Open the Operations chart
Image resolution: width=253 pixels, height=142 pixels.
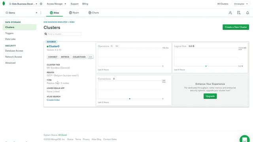(x=134, y=58)
